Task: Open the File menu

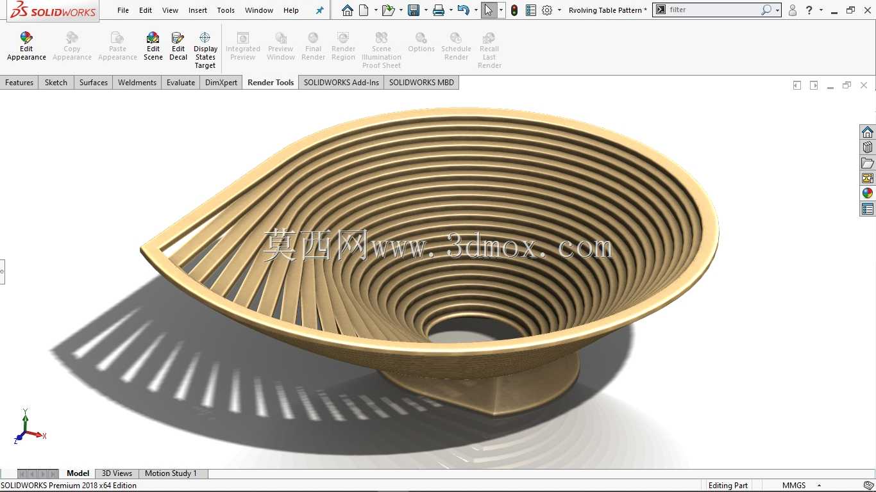Action: 123,10
